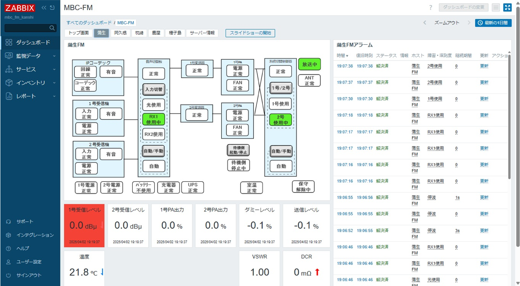The height and width of the screenshot is (286, 520).
Task: Open the 蒲生FM host menu in the 19:07:38 row
Action: (x=416, y=69)
